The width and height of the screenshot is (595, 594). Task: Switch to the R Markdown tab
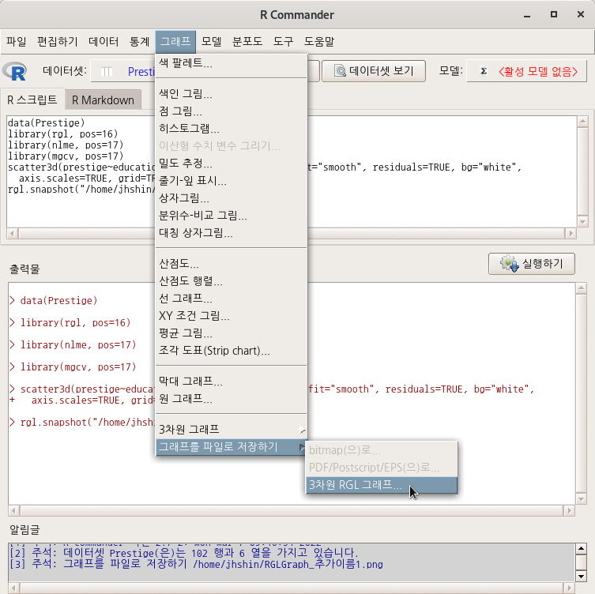pos(103,100)
